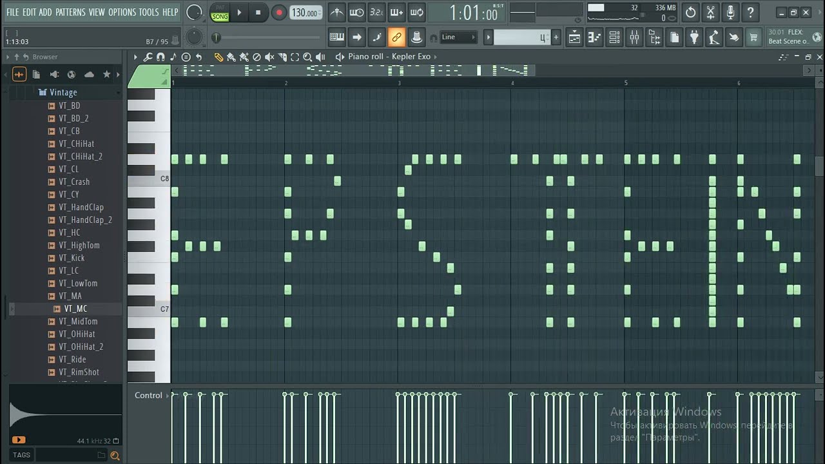Viewport: 825px width, 464px height.
Task: Click the Undo history circular arrow icon
Action: click(x=690, y=12)
